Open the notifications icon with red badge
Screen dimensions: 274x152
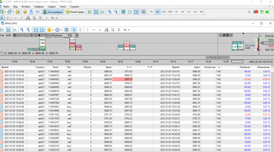point(256,12)
